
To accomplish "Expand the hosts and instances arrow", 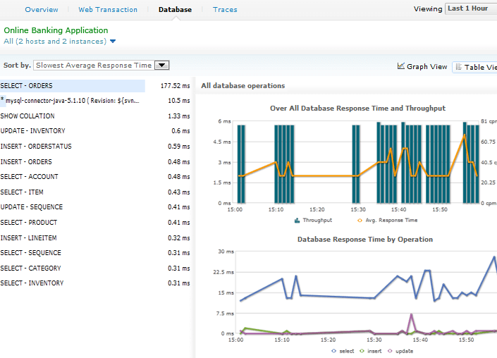I will (113, 42).
